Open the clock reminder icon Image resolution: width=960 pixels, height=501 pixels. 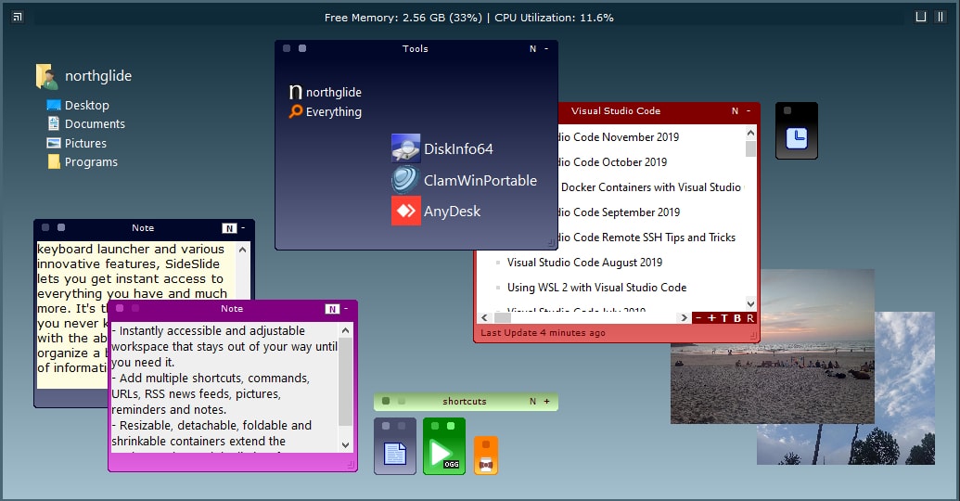797,138
